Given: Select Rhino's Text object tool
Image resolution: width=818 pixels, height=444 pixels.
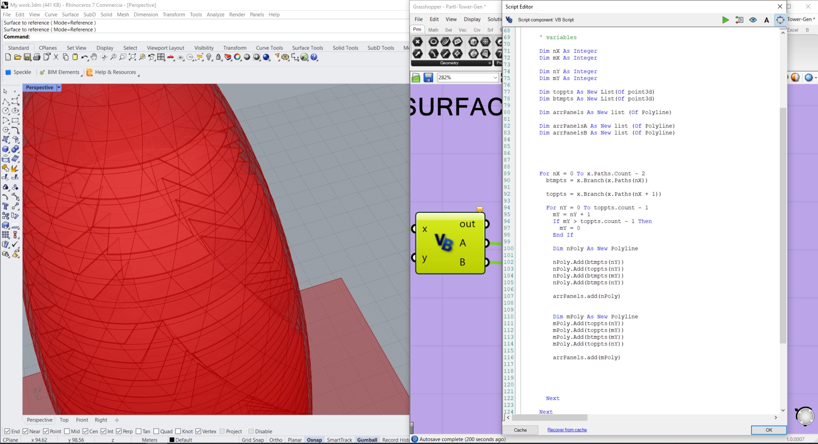Looking at the screenshot, I should [x=6, y=206].
